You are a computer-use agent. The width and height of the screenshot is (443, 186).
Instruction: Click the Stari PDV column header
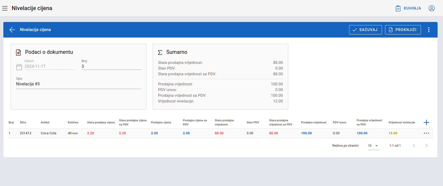[253, 122]
